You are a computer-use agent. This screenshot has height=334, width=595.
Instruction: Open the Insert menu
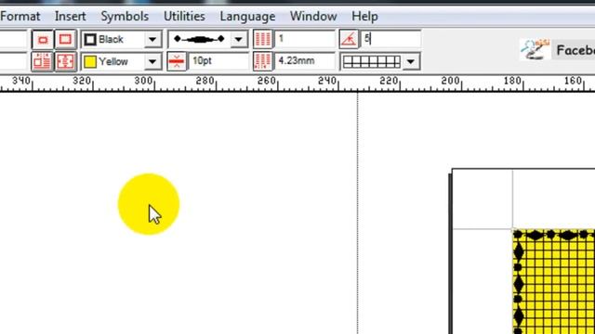pos(71,17)
